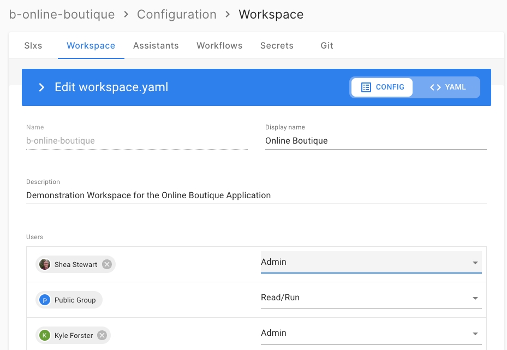Click Kyle Forster's green avatar icon
507x350 pixels.
[x=45, y=335]
